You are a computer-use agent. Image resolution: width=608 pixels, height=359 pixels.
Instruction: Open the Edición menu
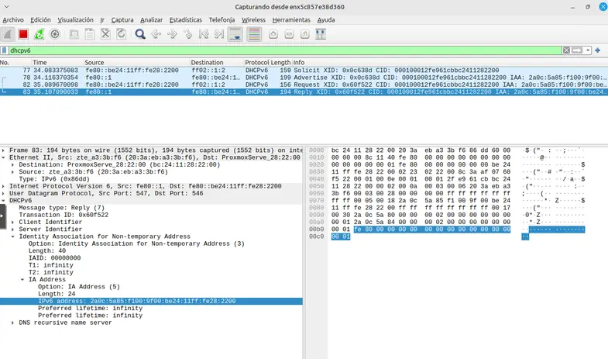click(x=40, y=20)
